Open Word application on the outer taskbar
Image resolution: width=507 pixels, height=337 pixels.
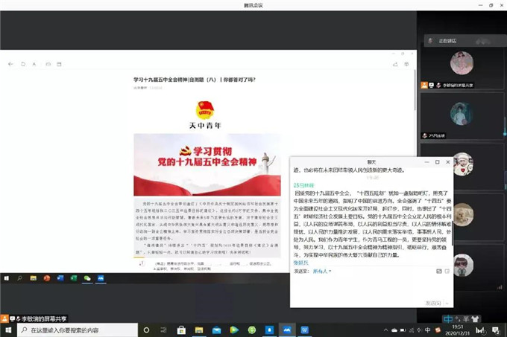click(x=306, y=330)
